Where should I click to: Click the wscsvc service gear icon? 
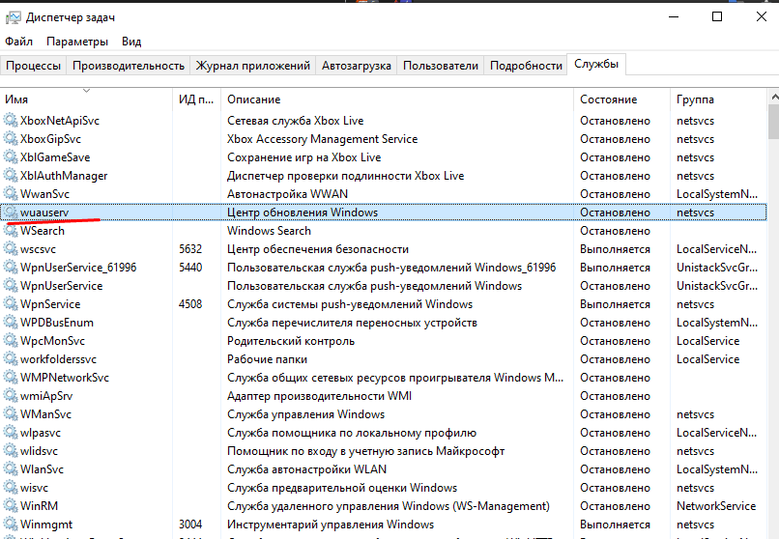pos(11,249)
